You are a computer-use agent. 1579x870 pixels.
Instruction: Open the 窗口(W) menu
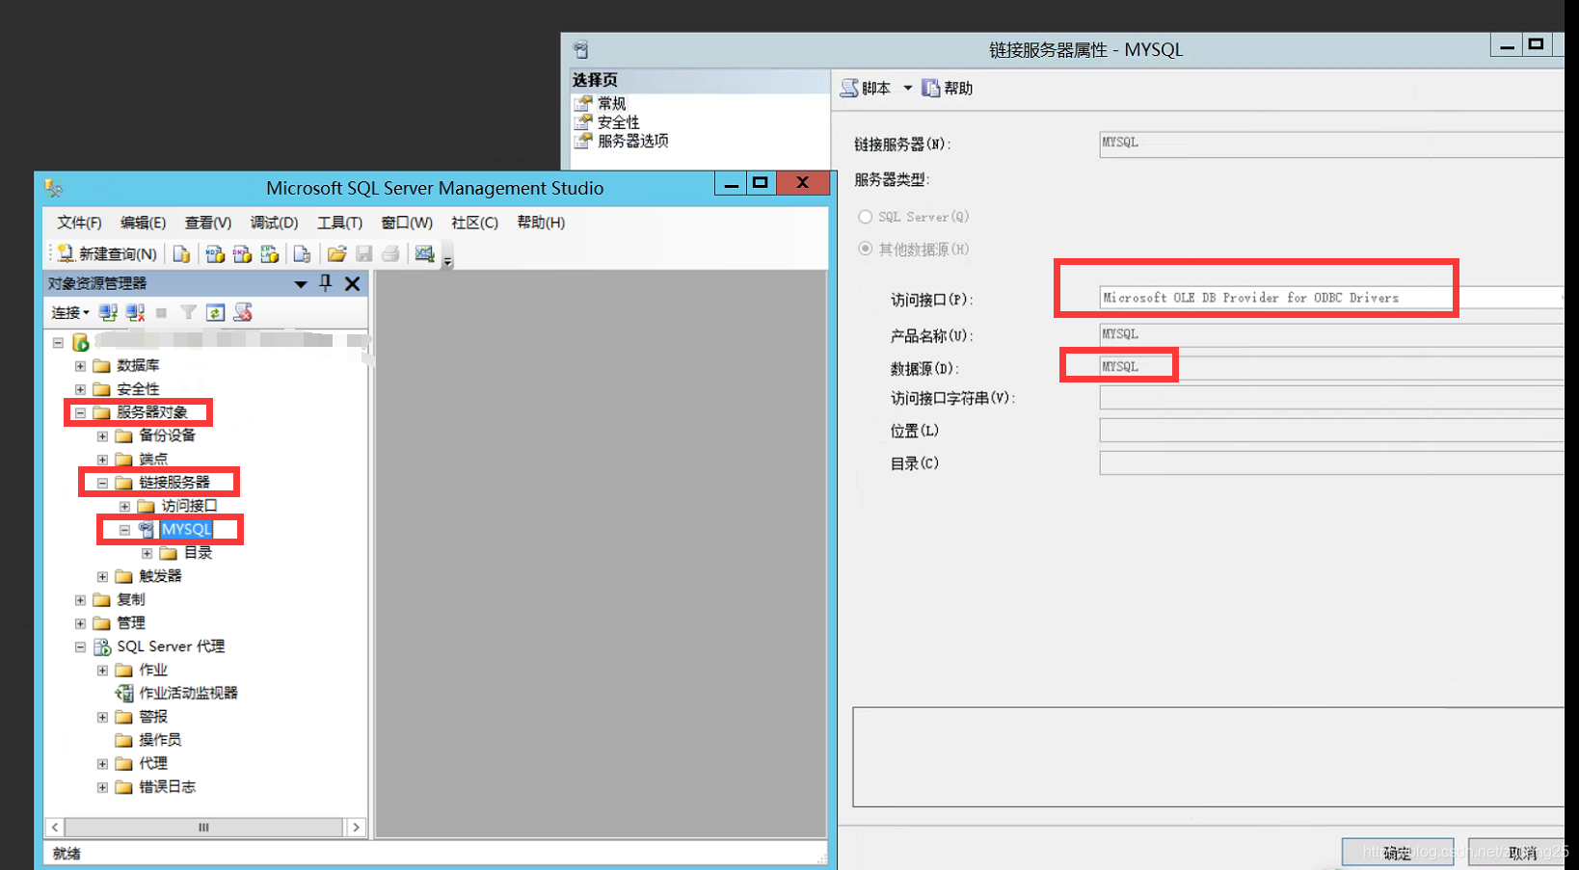(407, 223)
